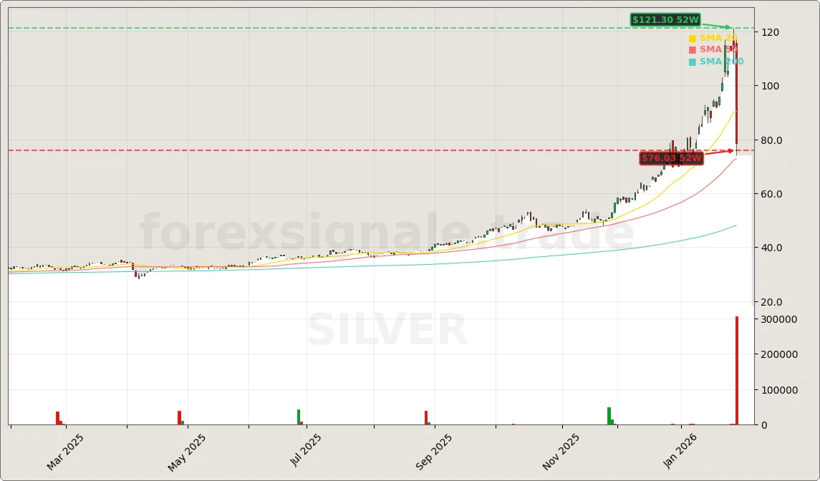The height and width of the screenshot is (481, 820).
Task: Click the Jan 2026 date axis label
Action: tap(681, 451)
